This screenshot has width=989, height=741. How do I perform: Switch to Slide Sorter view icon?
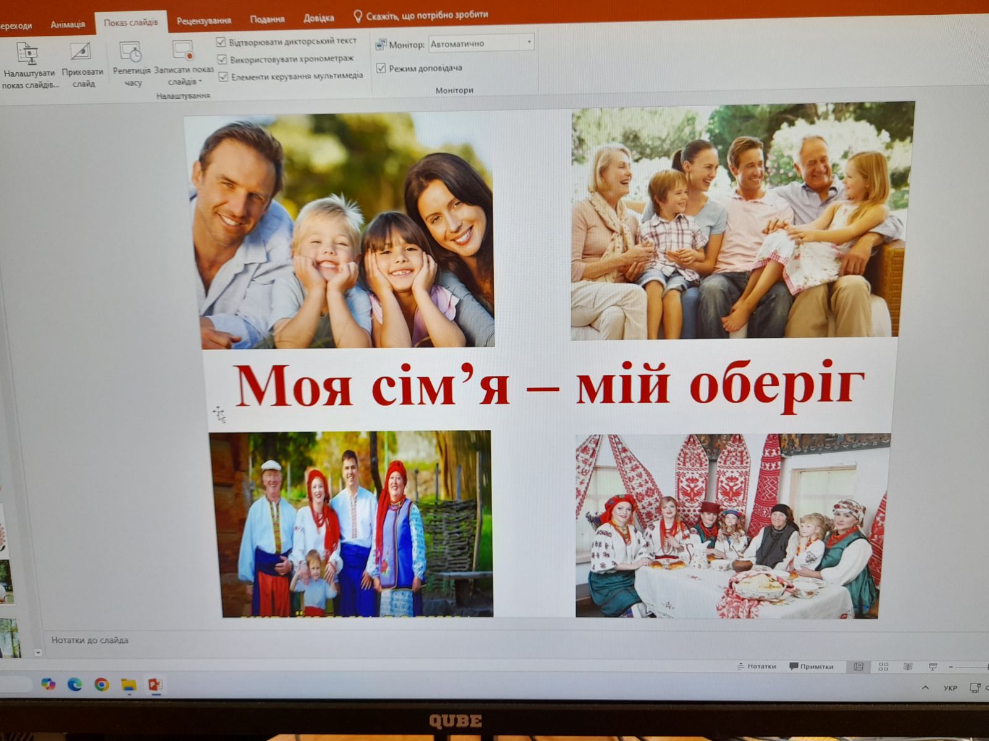(883, 666)
